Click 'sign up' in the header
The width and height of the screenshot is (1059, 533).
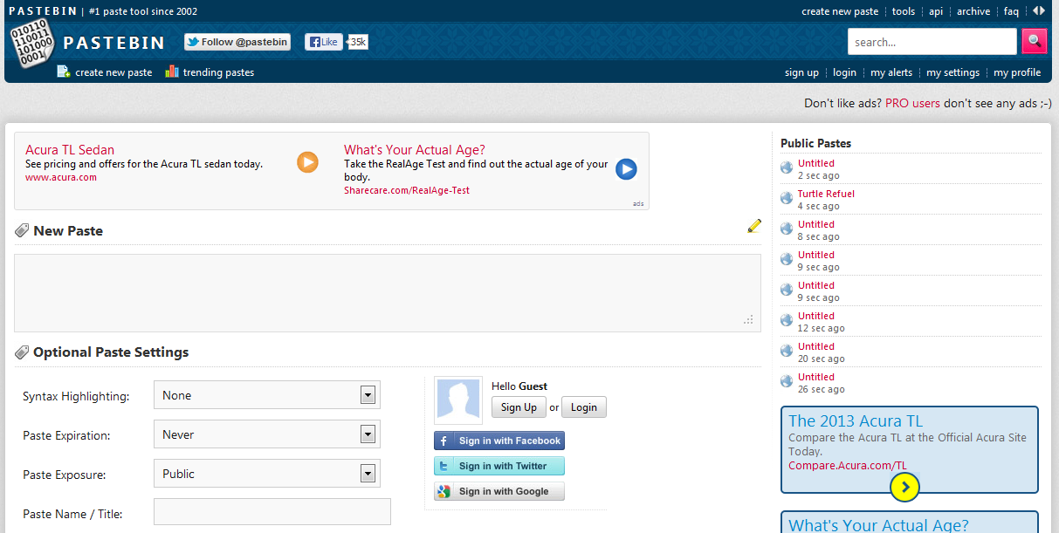click(x=801, y=72)
